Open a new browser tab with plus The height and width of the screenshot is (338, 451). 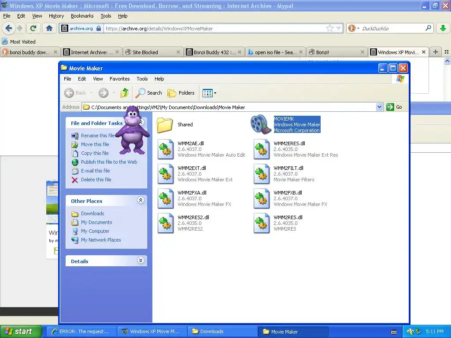436,52
